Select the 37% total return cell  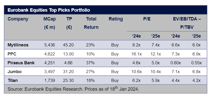90,63
